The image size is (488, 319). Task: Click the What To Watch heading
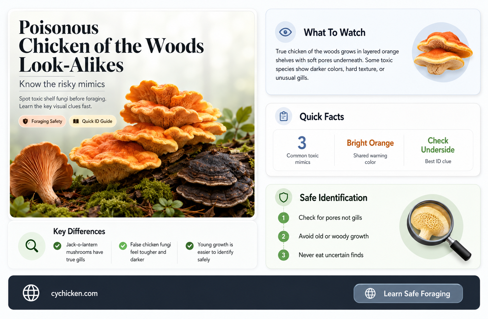pos(334,32)
